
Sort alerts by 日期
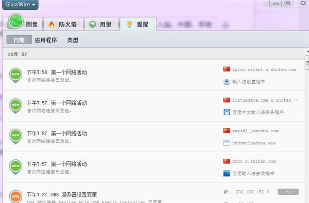[19, 40]
